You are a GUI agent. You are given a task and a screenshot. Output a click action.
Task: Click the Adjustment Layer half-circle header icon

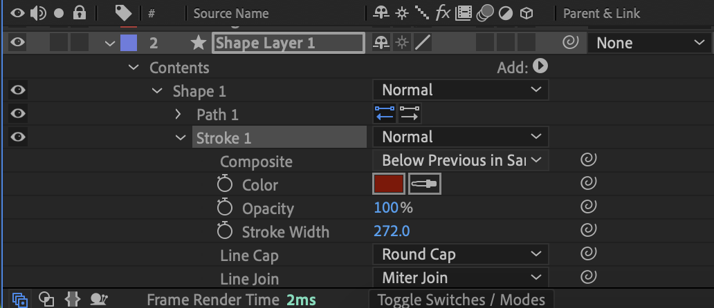tap(506, 14)
